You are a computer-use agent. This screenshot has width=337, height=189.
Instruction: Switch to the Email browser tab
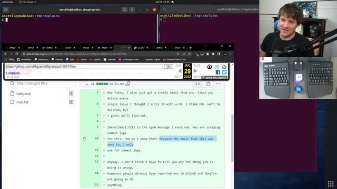pos(177,48)
